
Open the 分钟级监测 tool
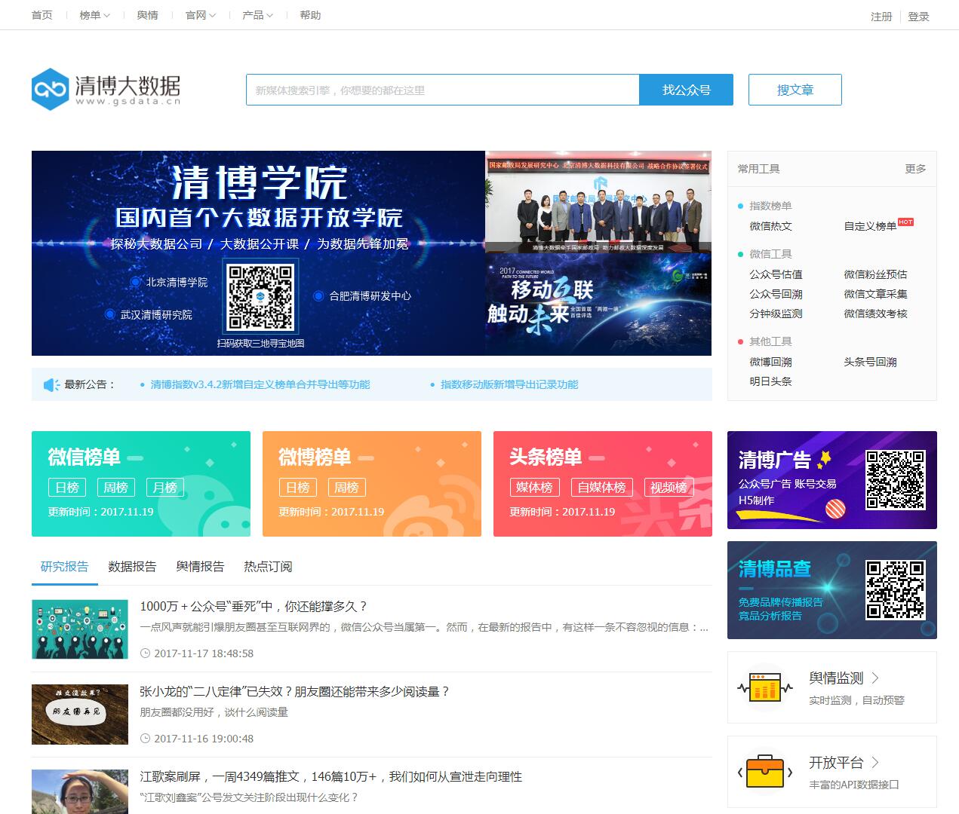776,314
